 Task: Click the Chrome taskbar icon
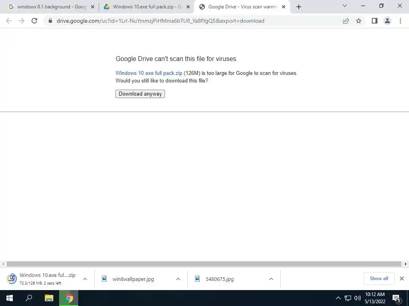[x=69, y=298]
